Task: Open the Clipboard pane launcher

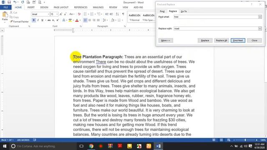Action: pyautogui.click(x=29, y=26)
